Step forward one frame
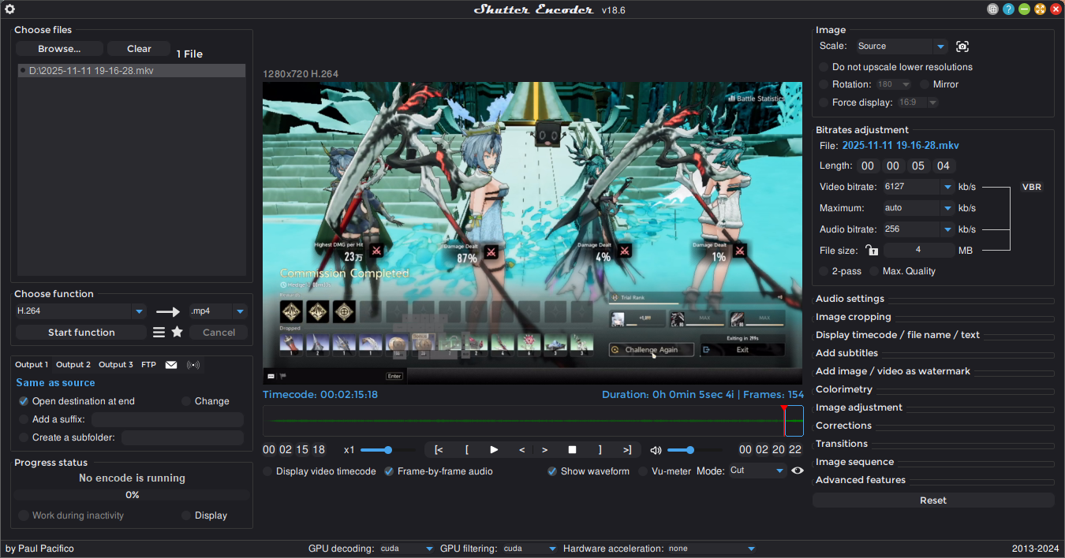1065x558 pixels. [545, 450]
